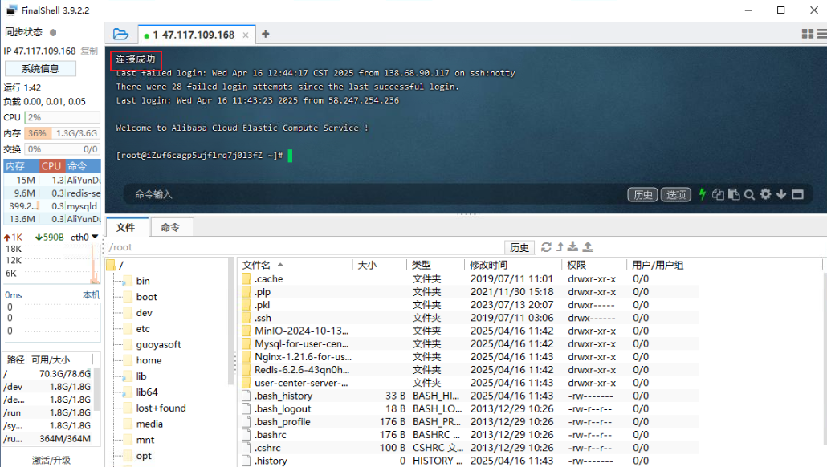The image size is (827, 467).
Task: Open terminal search magnifier icon
Action: (x=749, y=195)
